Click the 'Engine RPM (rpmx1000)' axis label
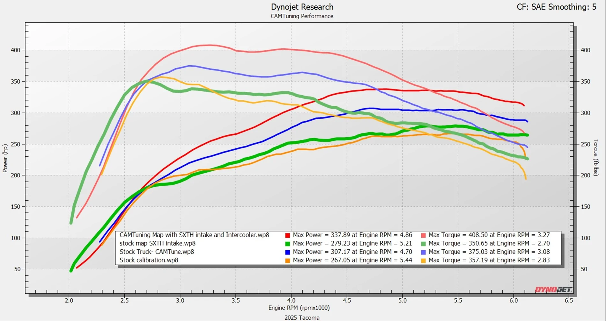 tap(299, 308)
